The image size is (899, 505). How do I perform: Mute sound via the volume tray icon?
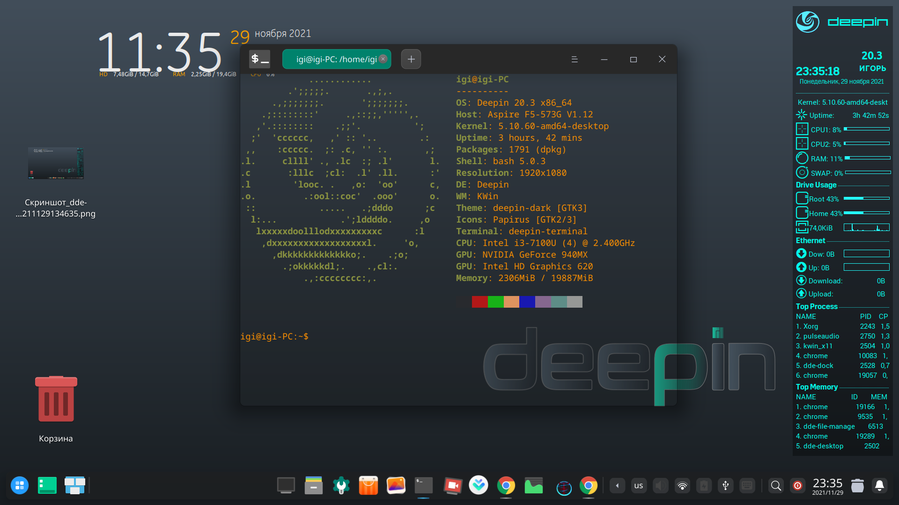(661, 485)
